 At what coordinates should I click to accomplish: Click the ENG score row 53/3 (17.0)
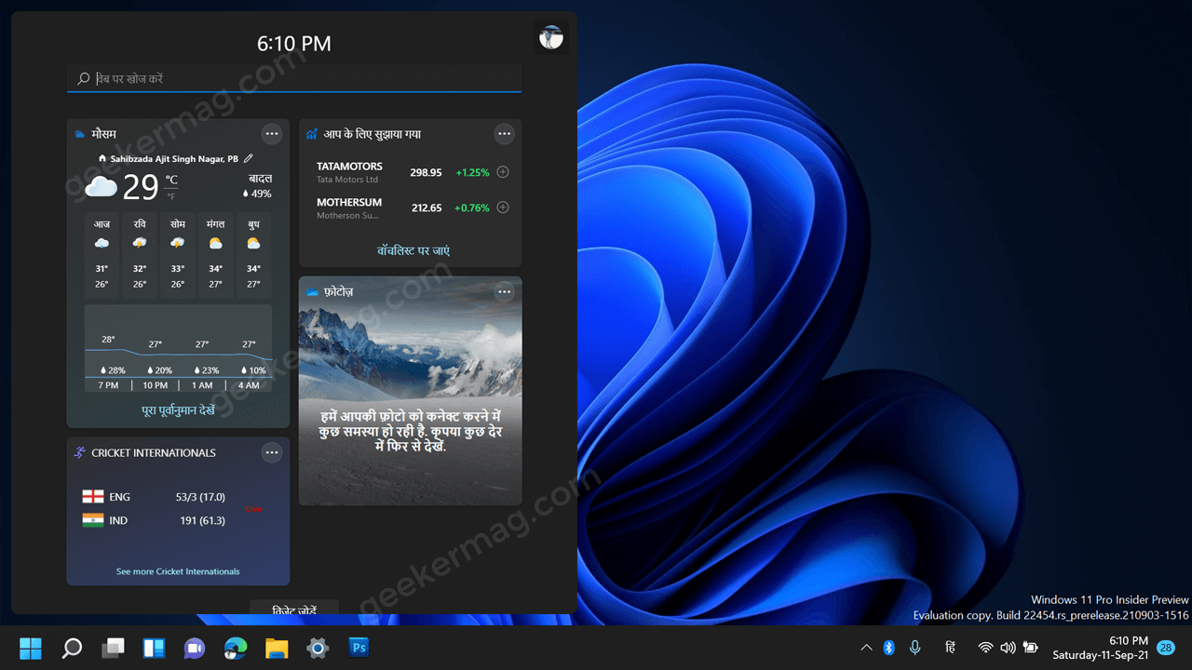click(154, 497)
